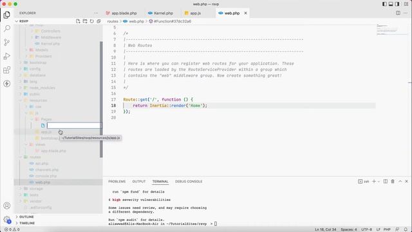412x232 pixels.
Task: Close the bottom terminal panel
Action: click(406, 181)
